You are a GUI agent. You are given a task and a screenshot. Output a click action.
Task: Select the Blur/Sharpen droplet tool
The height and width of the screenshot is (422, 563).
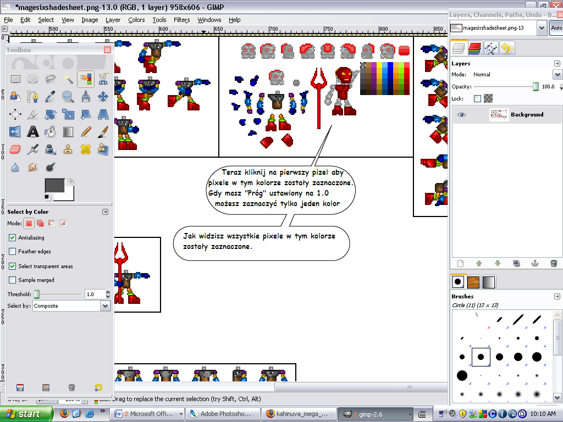(15, 167)
